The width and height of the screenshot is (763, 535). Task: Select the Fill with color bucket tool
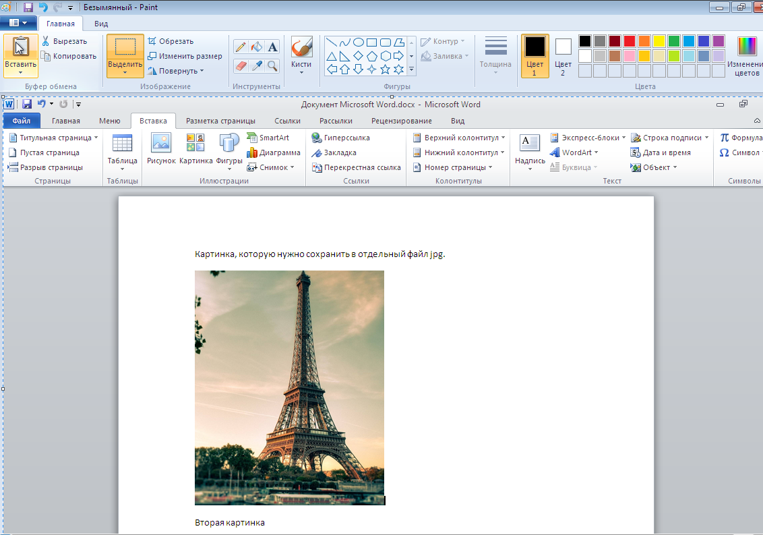[x=256, y=47]
